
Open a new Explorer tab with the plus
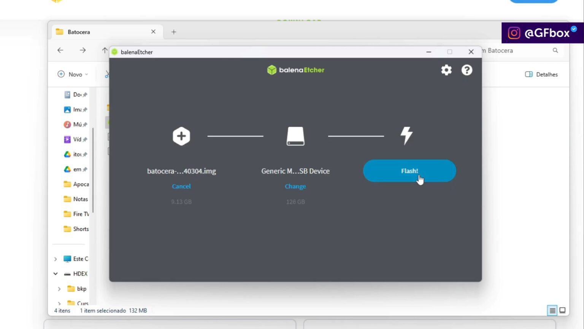tap(174, 32)
